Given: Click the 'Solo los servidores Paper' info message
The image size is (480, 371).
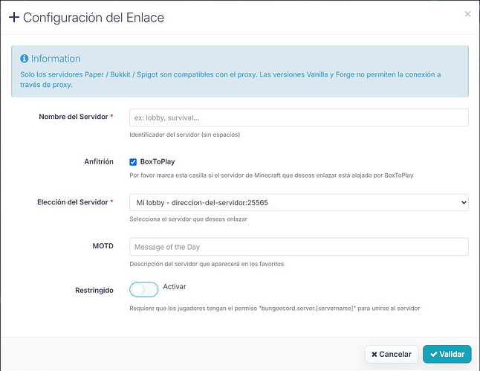Looking at the screenshot, I should click(x=230, y=80).
